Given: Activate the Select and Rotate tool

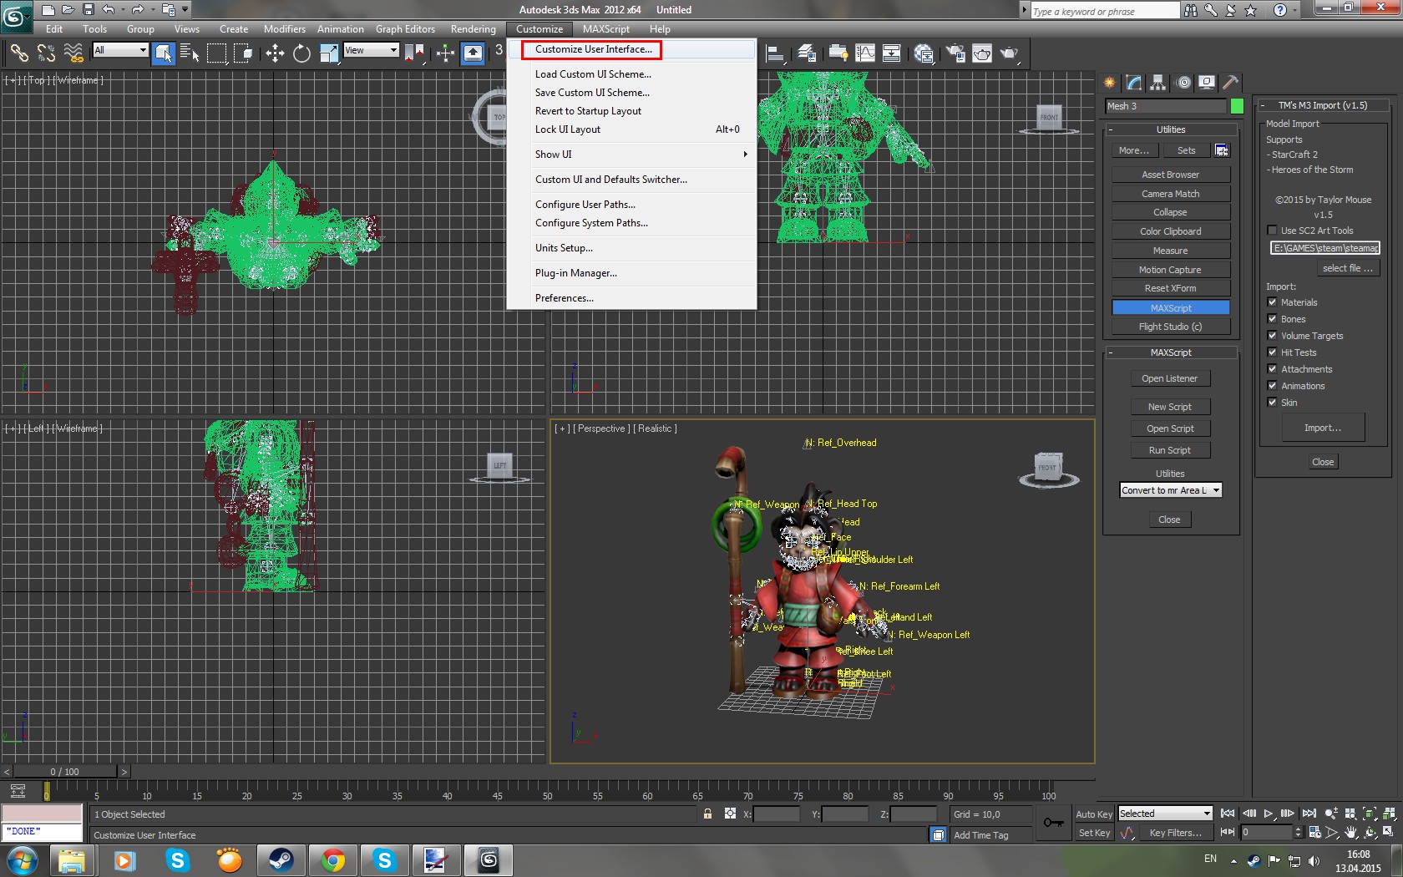Looking at the screenshot, I should (301, 53).
